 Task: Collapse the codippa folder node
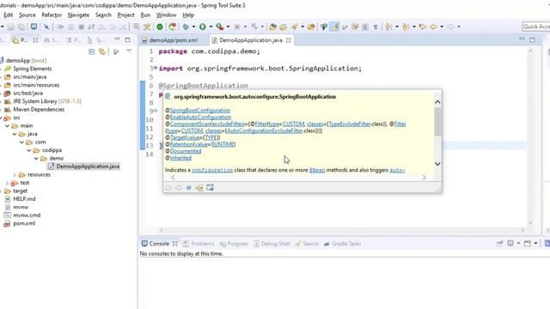click(x=29, y=150)
